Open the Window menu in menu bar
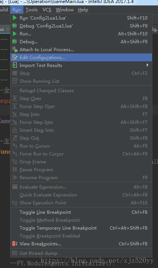Screen dimensions: 158x268 pos(65,10)
